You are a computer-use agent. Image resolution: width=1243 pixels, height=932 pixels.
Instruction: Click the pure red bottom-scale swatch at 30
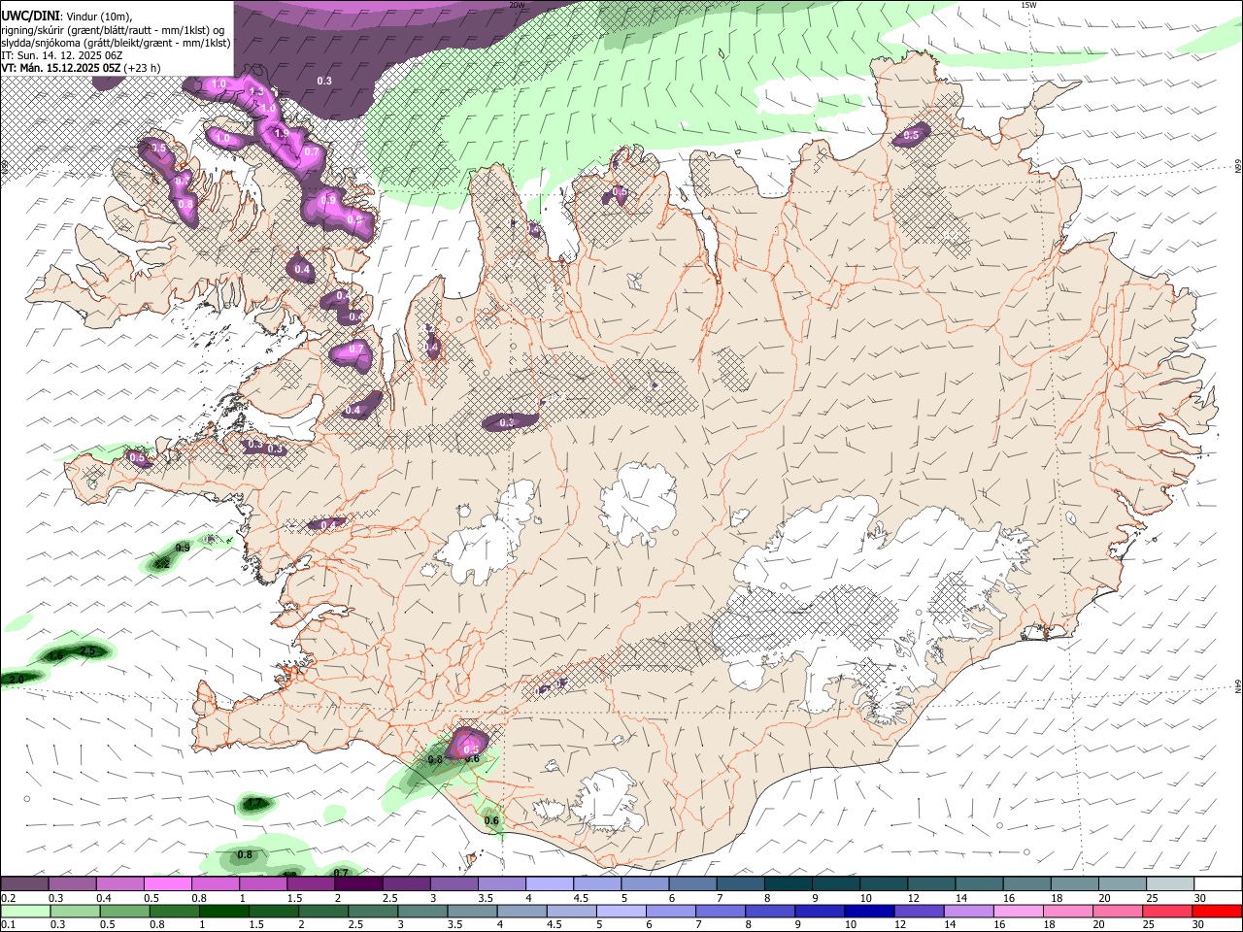1215,911
